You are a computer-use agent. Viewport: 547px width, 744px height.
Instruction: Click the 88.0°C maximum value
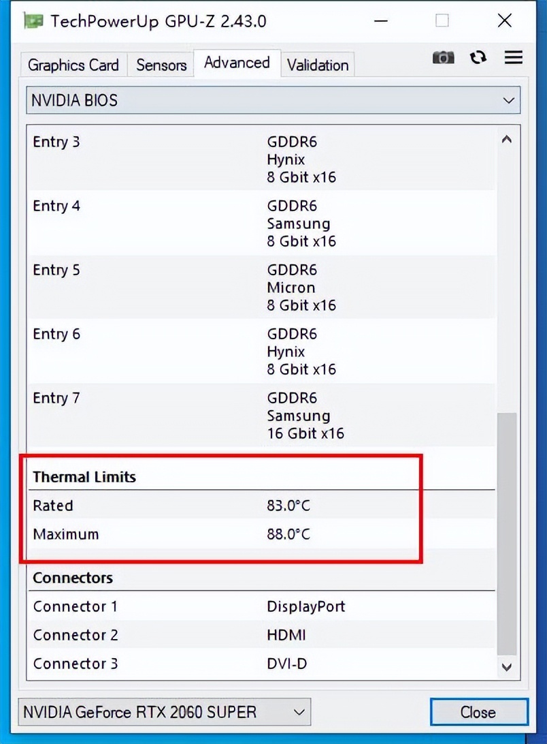pyautogui.click(x=288, y=534)
